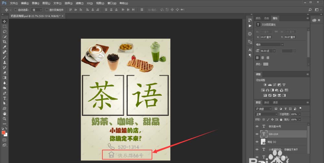Image resolution: width=324 pixels, height=163 pixels.
Task: Hide the 地址 (1) layer
Action: pyautogui.click(x=257, y=142)
